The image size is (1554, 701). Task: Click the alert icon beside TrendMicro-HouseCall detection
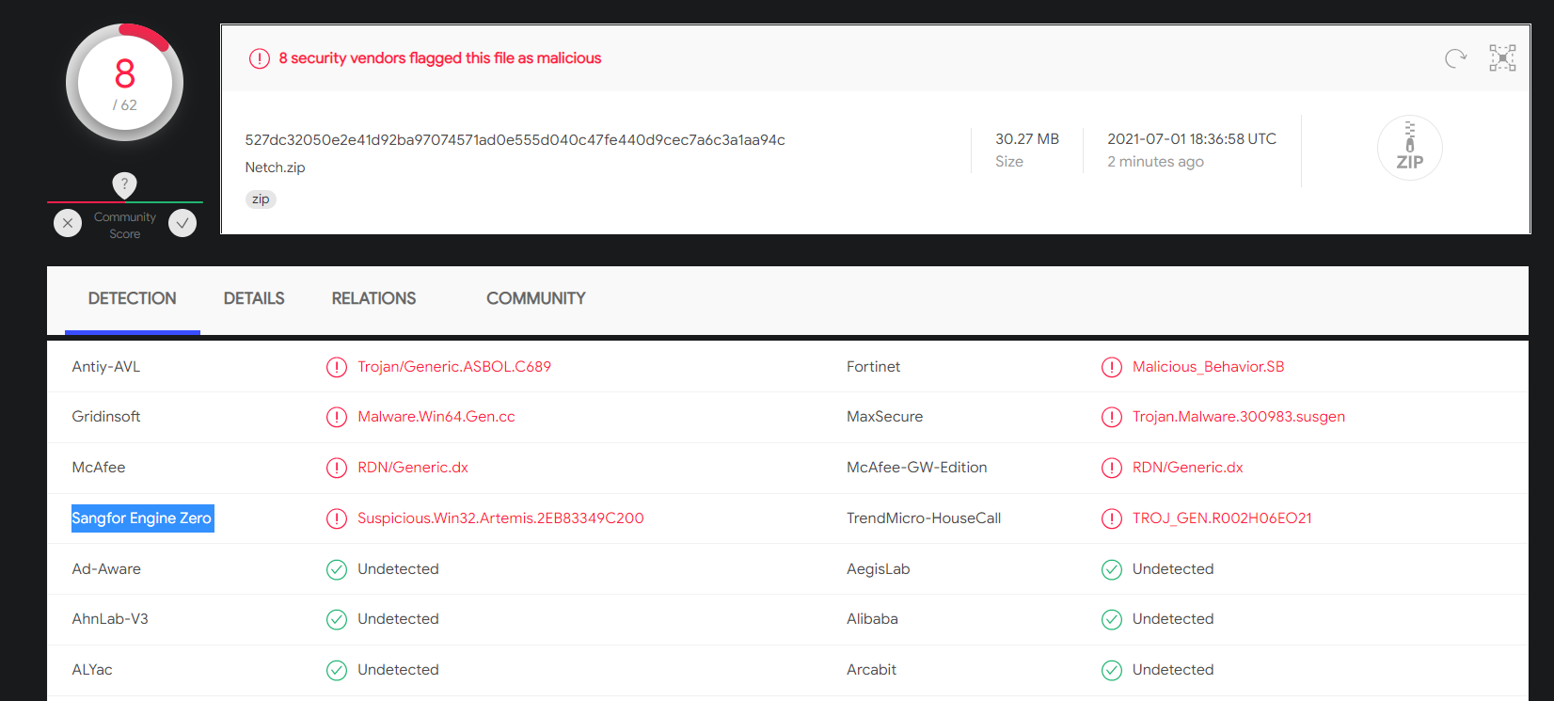pyautogui.click(x=1112, y=518)
